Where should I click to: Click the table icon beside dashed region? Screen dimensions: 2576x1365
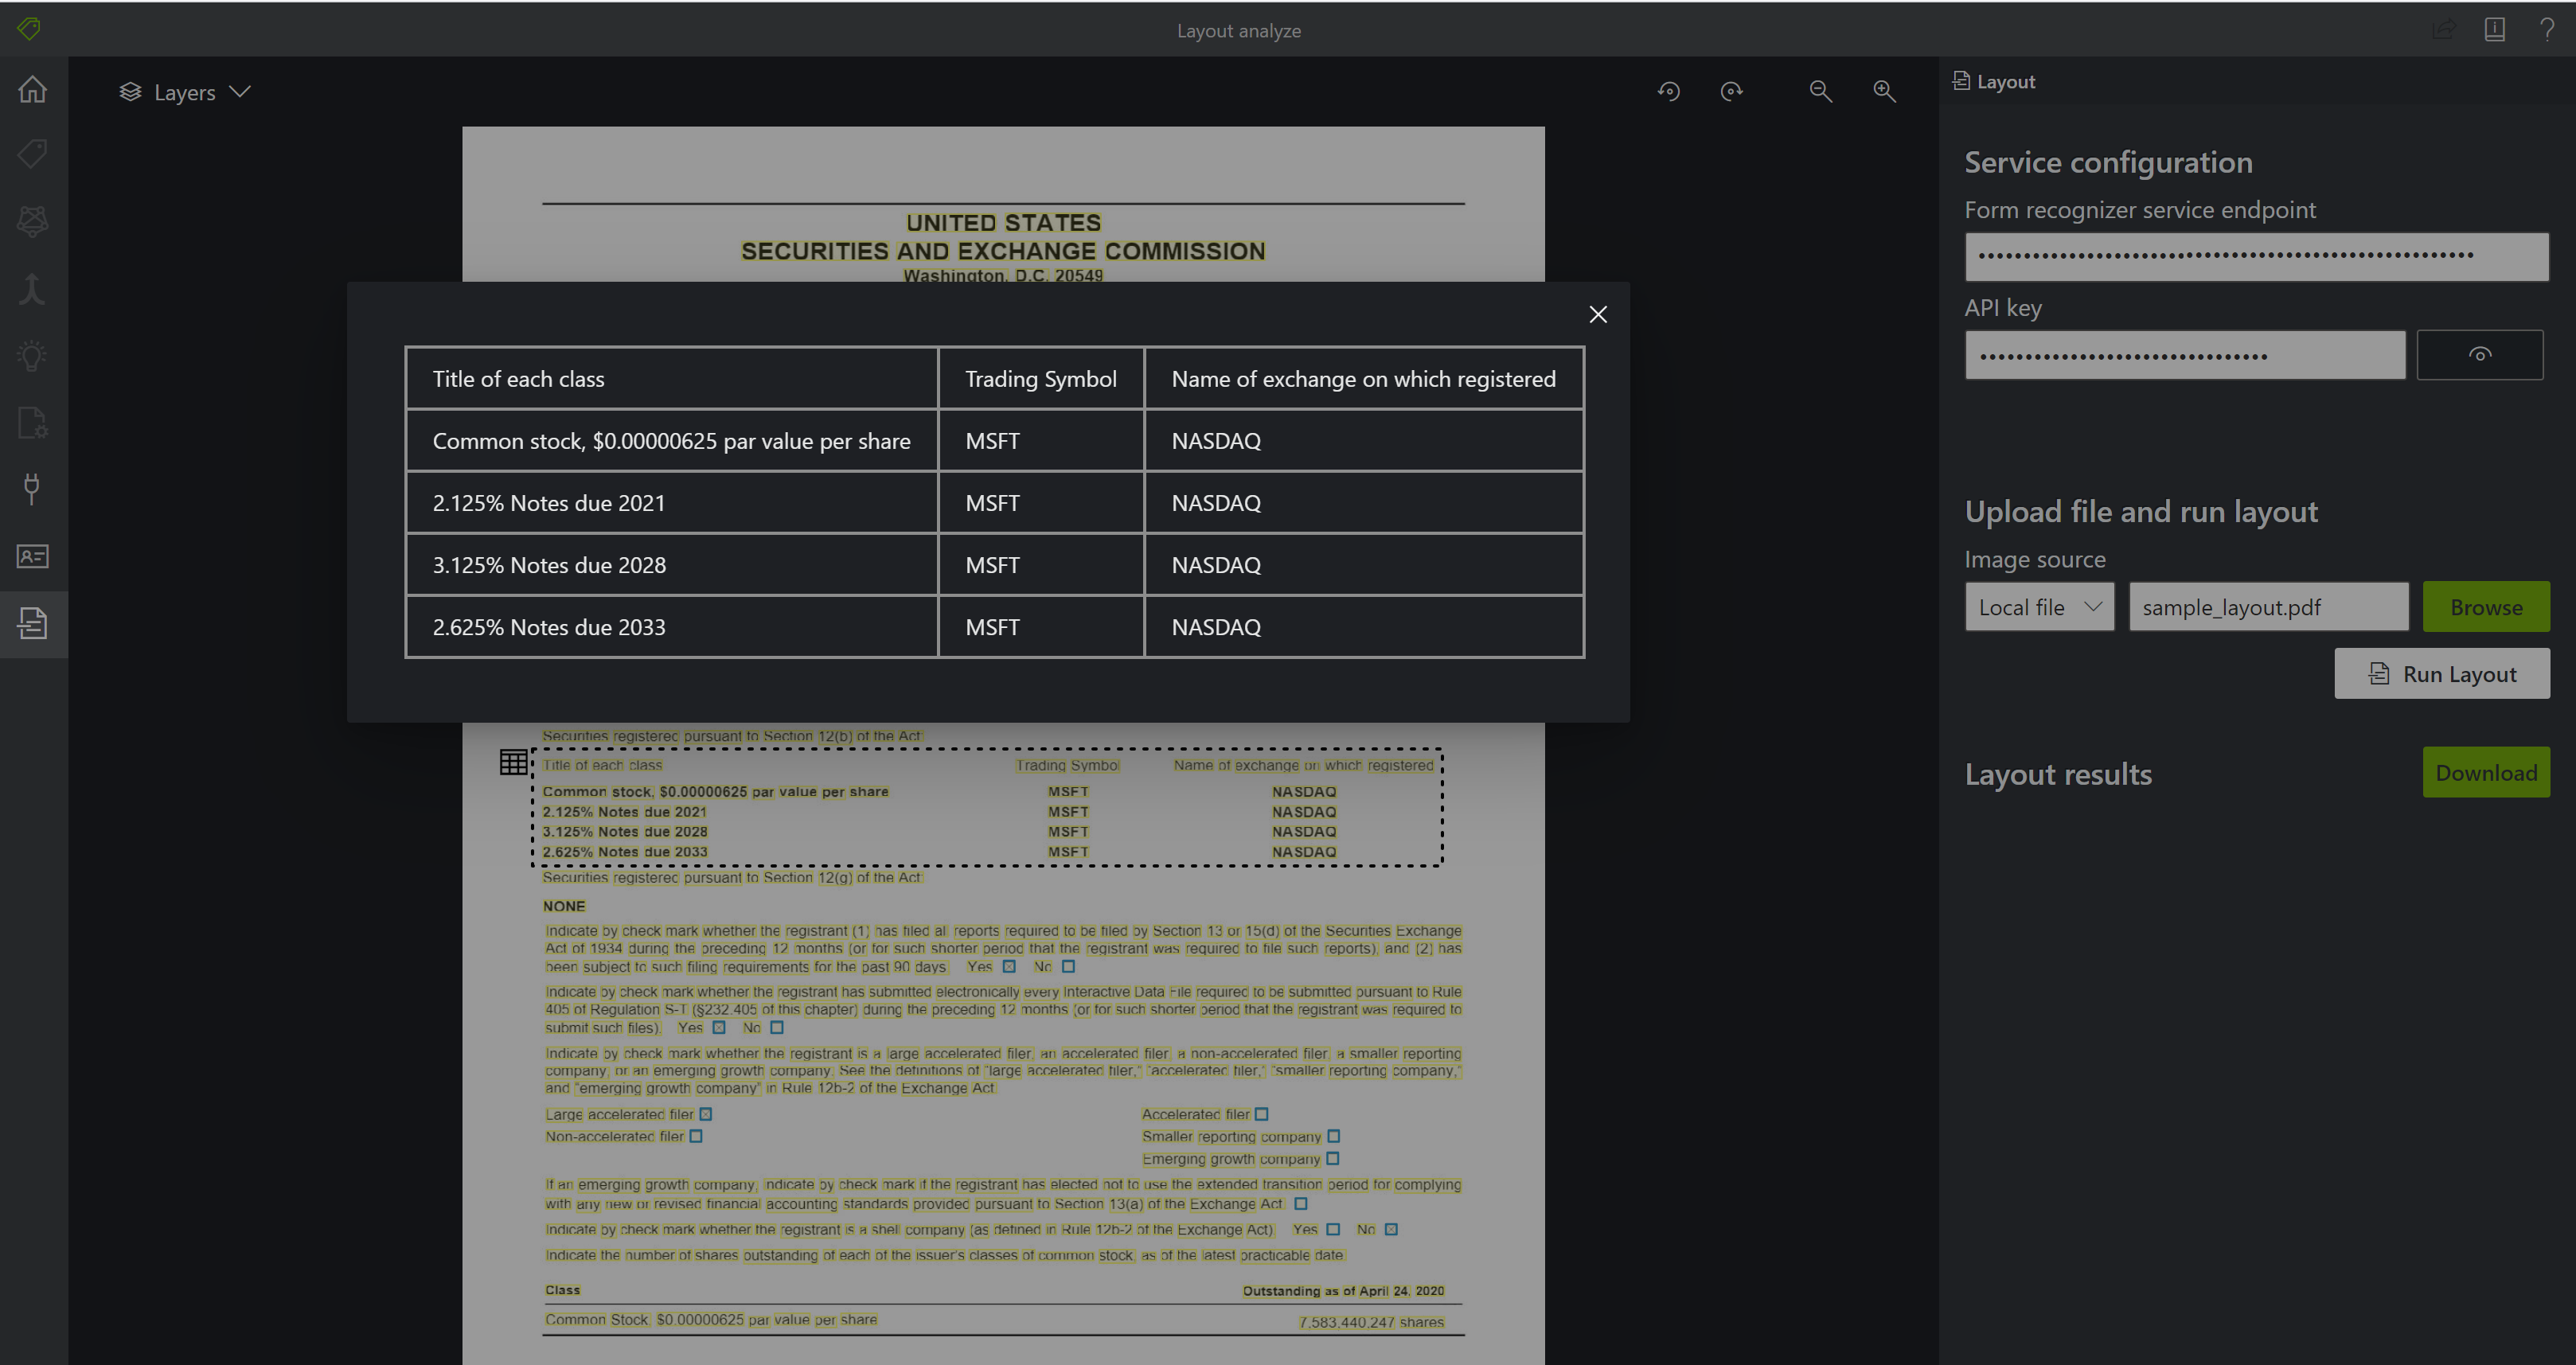click(513, 762)
